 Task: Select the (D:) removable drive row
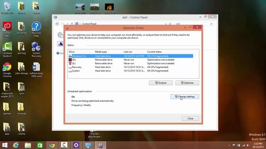[x=131, y=60]
